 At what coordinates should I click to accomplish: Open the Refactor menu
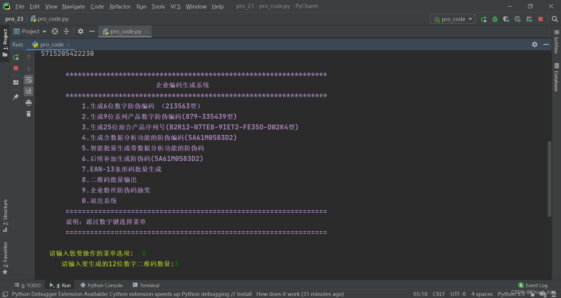point(120,6)
